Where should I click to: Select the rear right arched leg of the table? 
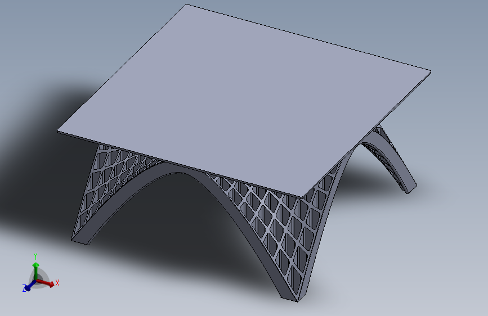[x=392, y=159]
